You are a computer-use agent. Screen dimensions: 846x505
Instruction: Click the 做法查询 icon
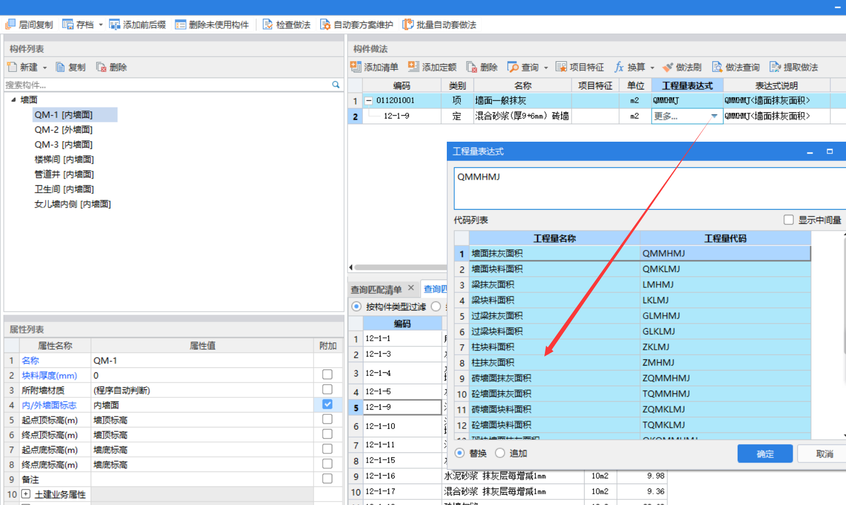717,67
